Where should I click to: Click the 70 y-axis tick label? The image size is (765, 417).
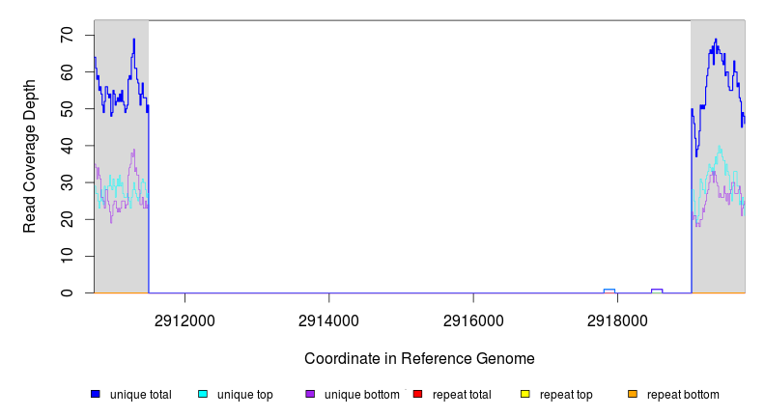[68, 36]
